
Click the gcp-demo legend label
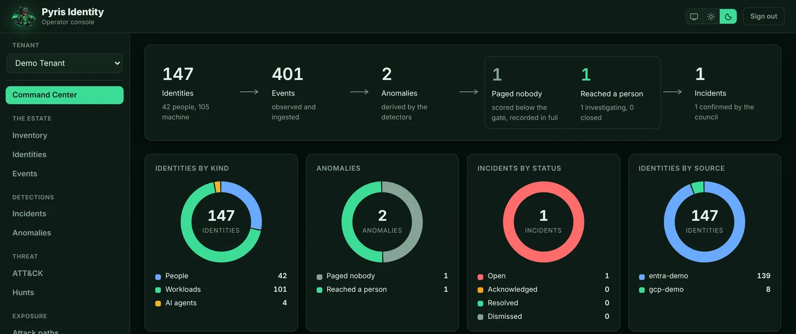[x=666, y=290]
